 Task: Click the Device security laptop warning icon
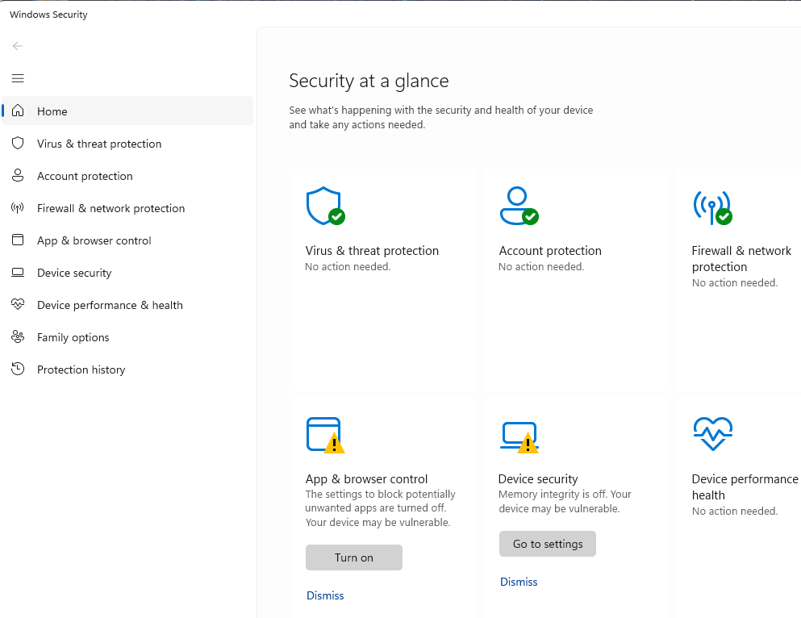coord(519,437)
